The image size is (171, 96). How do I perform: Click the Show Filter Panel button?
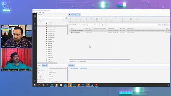point(163,25)
